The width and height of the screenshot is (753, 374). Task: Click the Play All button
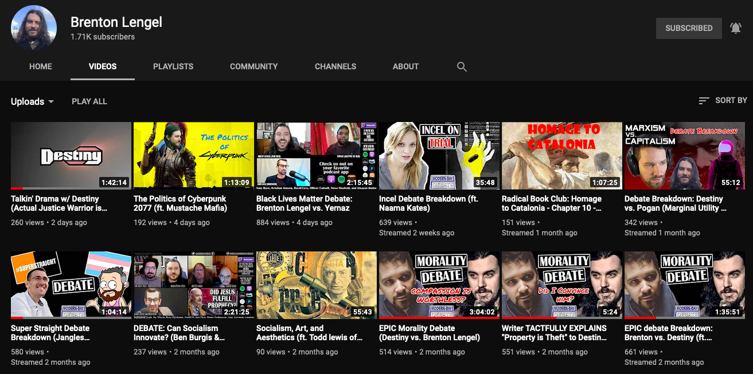89,101
